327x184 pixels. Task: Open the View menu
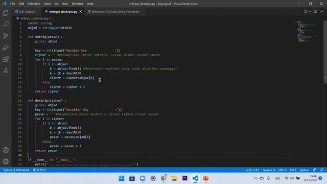(x=48, y=4)
